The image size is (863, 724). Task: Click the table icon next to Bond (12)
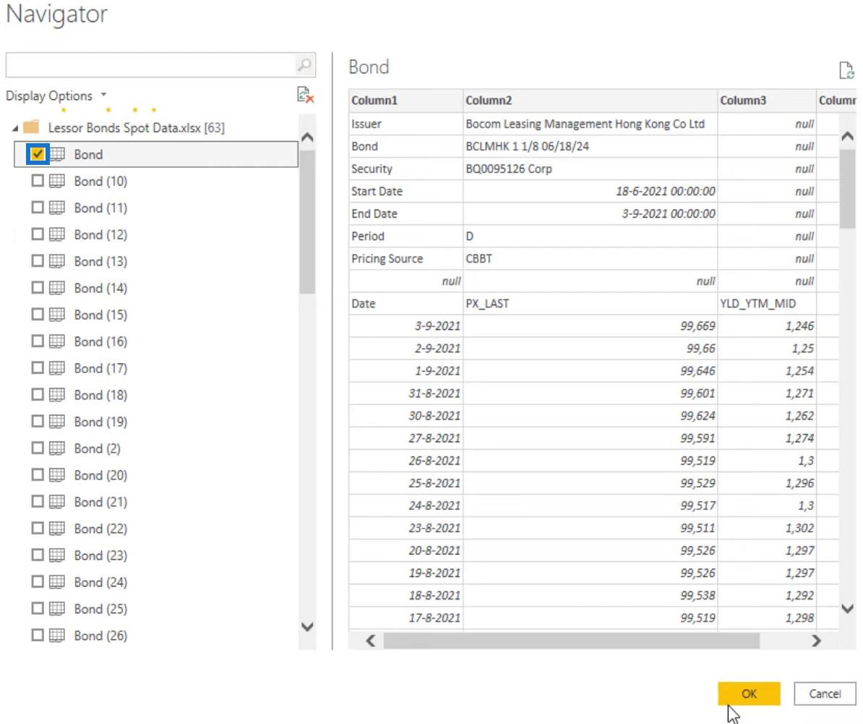56,234
